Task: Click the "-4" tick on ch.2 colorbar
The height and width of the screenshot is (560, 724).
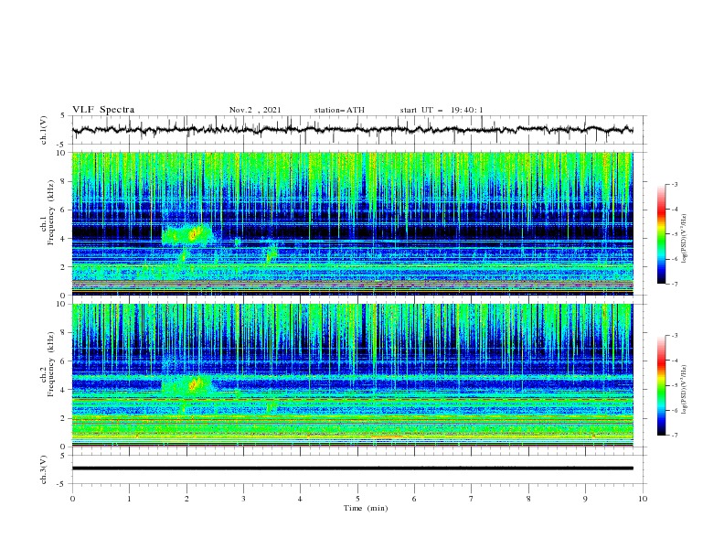Action: coord(674,361)
